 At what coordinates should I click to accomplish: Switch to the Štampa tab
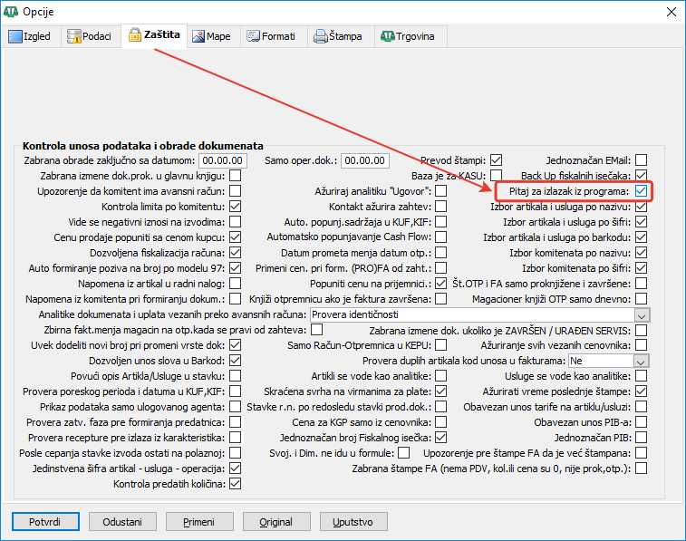click(337, 37)
